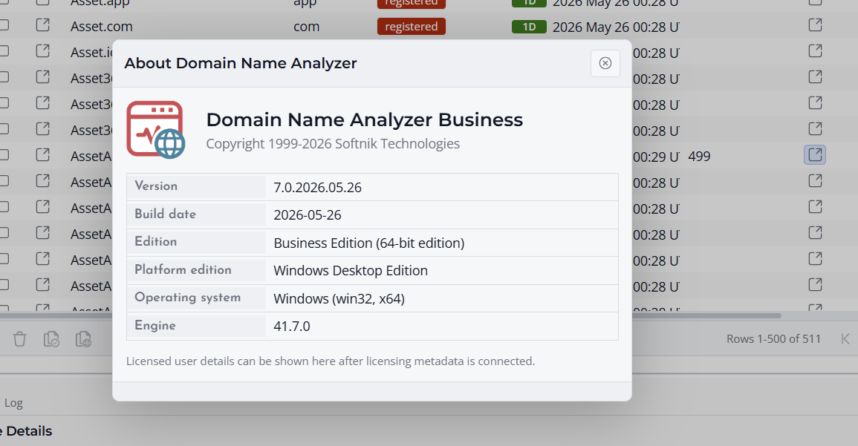Image resolution: width=858 pixels, height=446 pixels.
Task: Click the 'Edition' label cell
Action: click(196, 242)
